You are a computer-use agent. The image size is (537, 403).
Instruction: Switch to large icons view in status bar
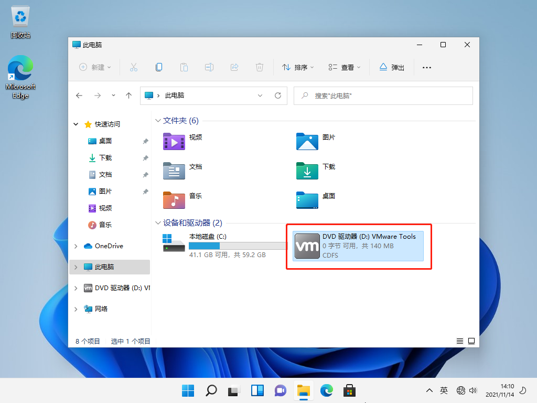471,341
